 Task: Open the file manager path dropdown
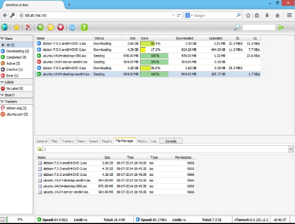coord(290,149)
